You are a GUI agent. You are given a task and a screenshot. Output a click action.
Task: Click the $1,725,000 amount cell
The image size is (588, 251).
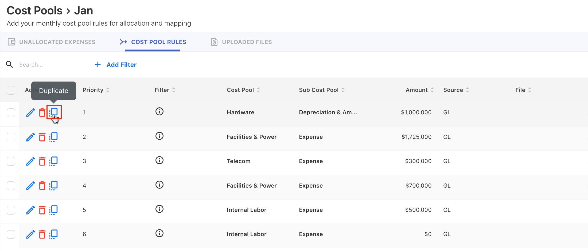416,137
